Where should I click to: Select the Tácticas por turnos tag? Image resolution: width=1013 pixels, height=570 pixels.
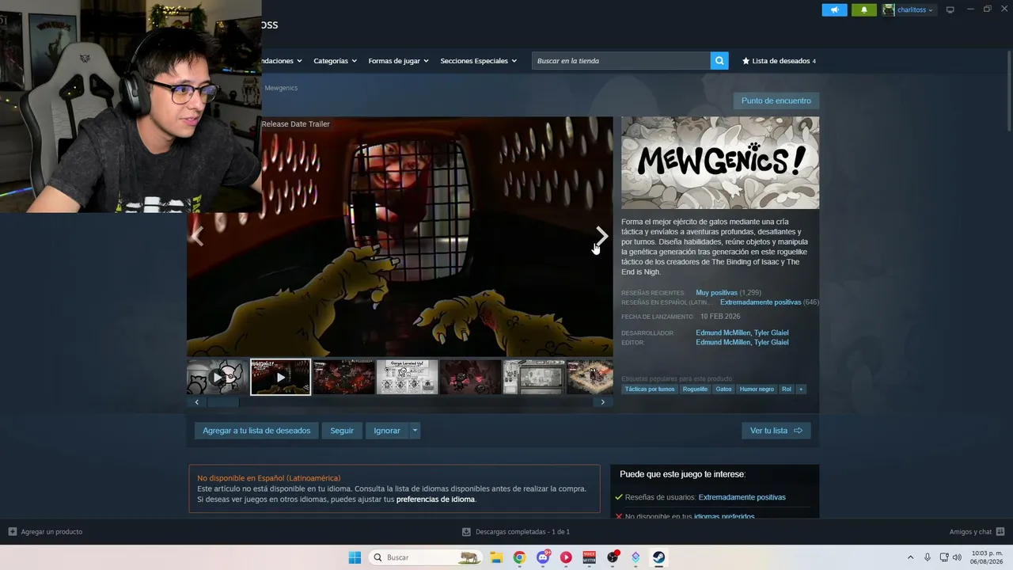[x=650, y=389]
